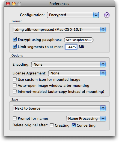Open the Encoding dropdown

(69, 64)
